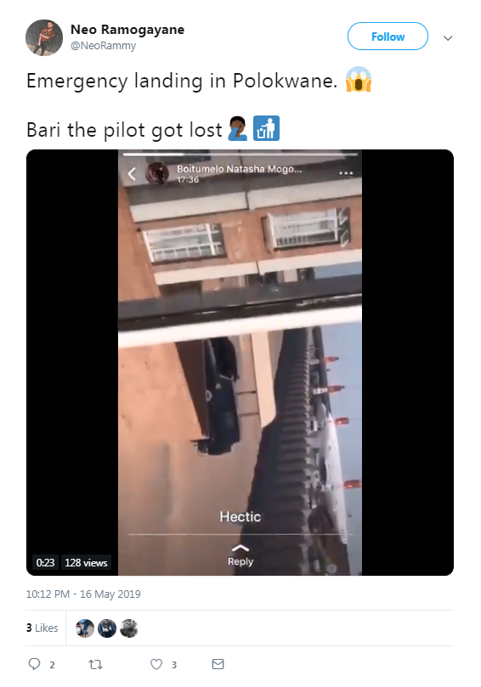Click the envelope direct message icon
The width and height of the screenshot is (481, 687).
pos(218,664)
